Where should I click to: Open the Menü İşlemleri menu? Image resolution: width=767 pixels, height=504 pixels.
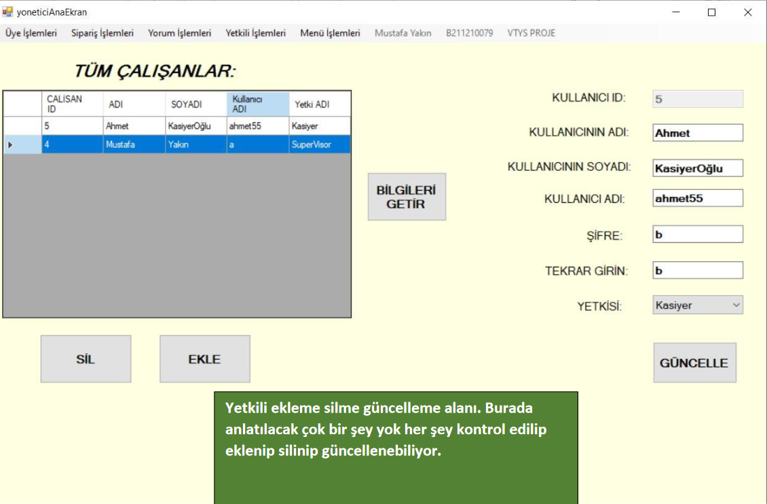tap(330, 33)
